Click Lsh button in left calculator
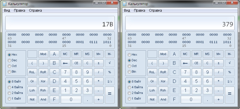240x109 pixels. click(x=32, y=90)
